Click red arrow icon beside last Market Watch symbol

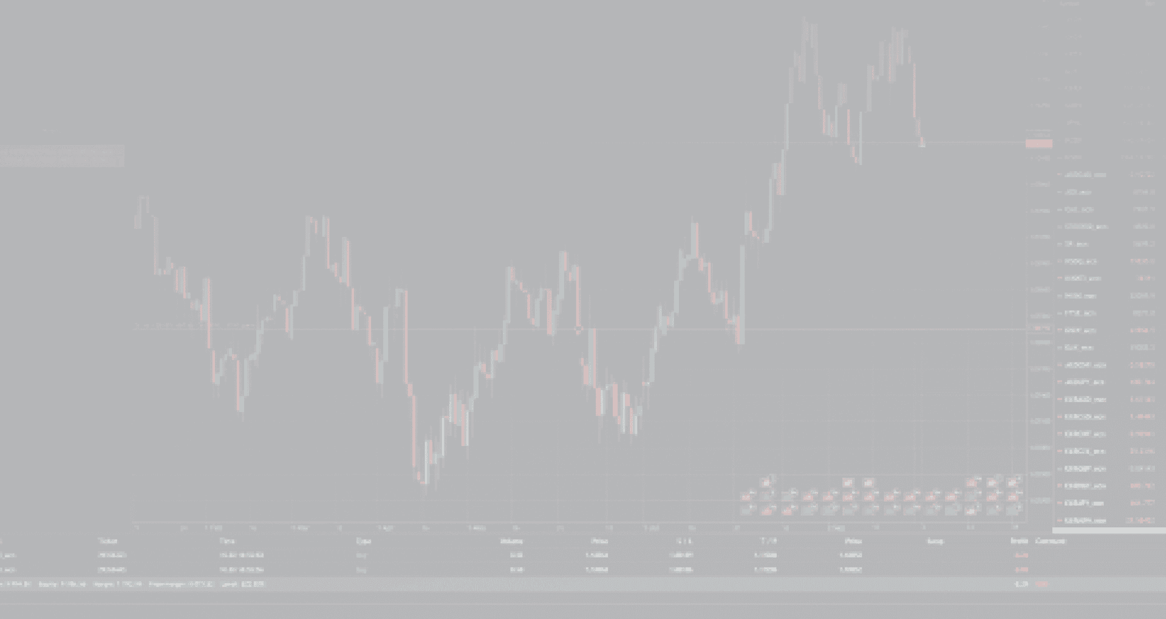coord(1060,521)
